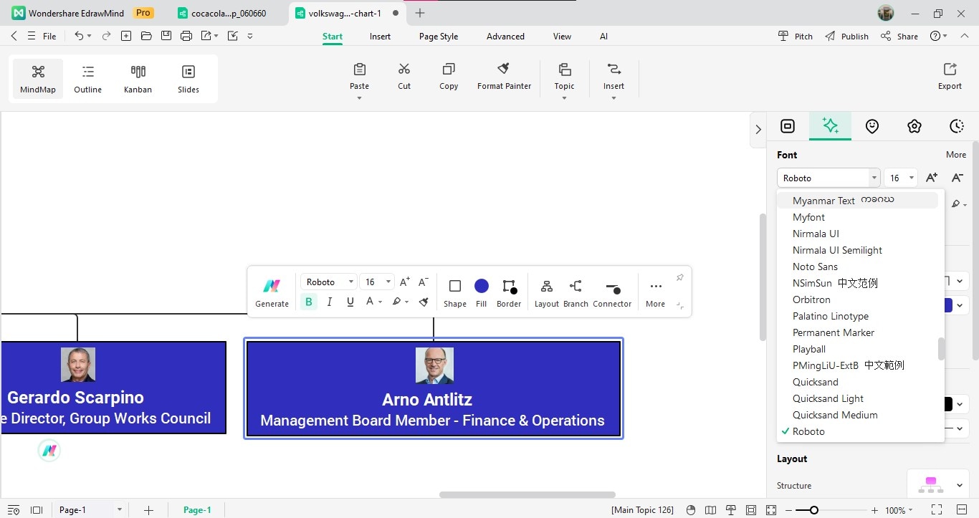
Task: Expand the Insert dropdown in ribbon toolbar
Action: pyautogui.click(x=614, y=98)
